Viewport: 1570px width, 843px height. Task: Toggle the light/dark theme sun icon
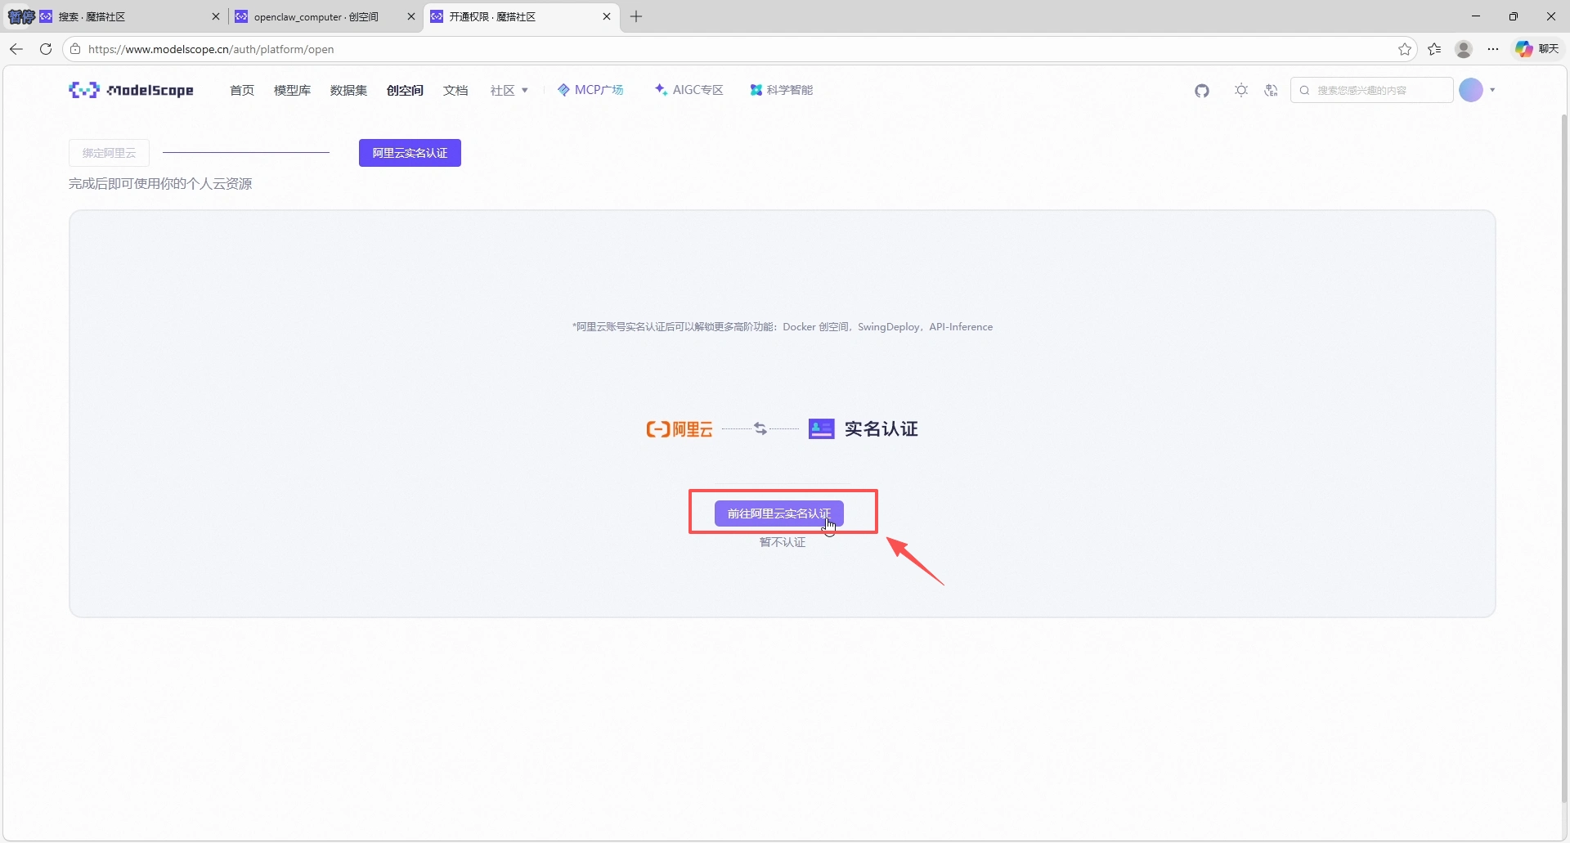click(x=1241, y=90)
